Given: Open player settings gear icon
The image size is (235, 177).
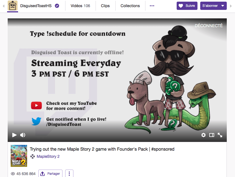Looking at the screenshot, I should (x=204, y=135).
